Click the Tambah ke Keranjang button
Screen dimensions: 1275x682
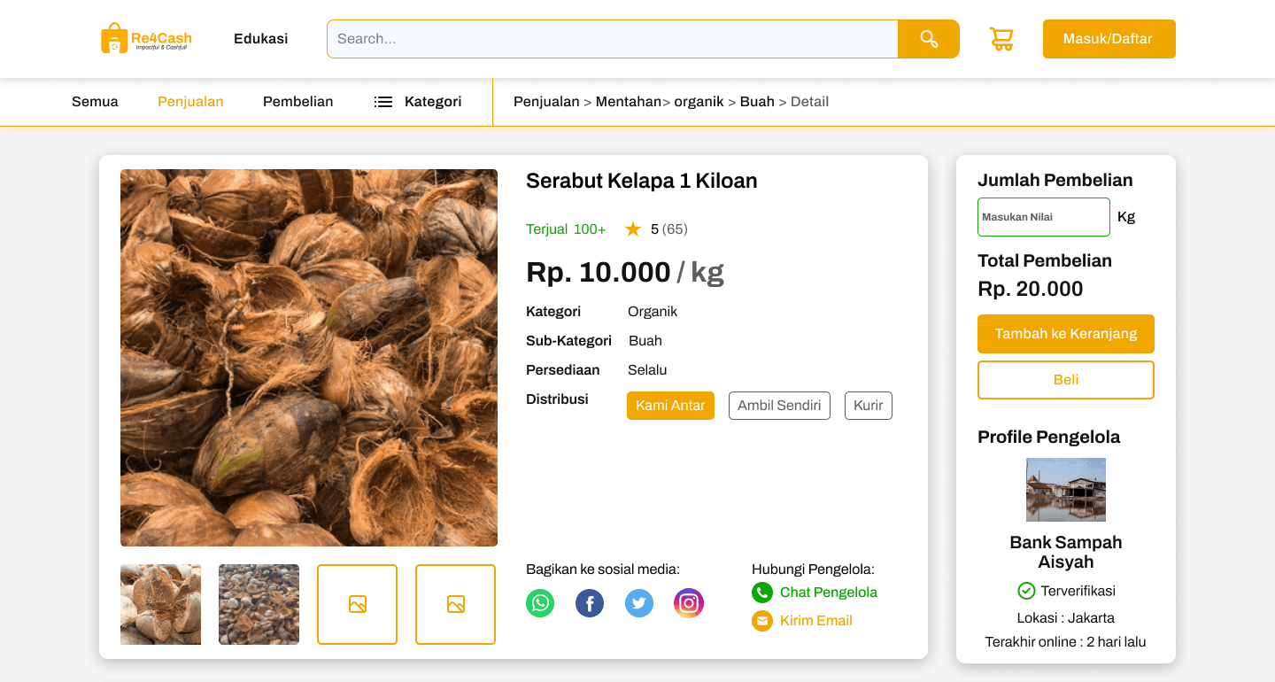coord(1065,334)
